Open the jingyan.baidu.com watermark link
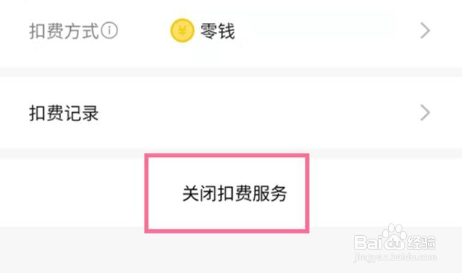 pyautogui.click(x=395, y=257)
